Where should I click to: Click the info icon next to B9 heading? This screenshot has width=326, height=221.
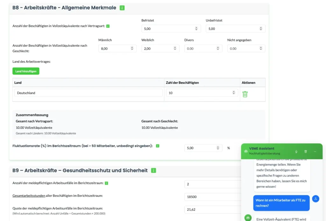[153, 170]
